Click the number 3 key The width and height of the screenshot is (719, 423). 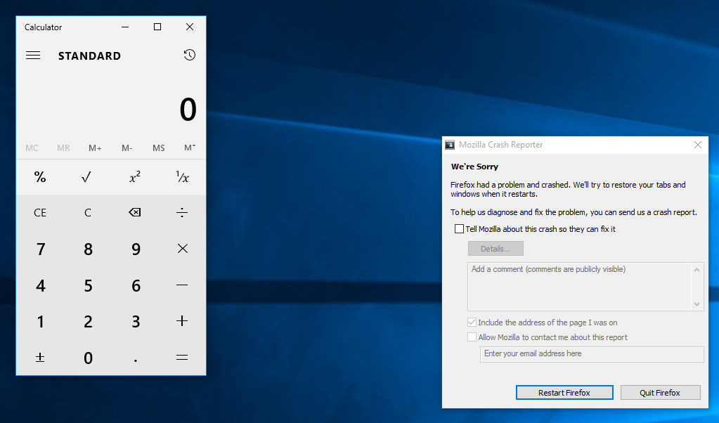[x=135, y=321]
